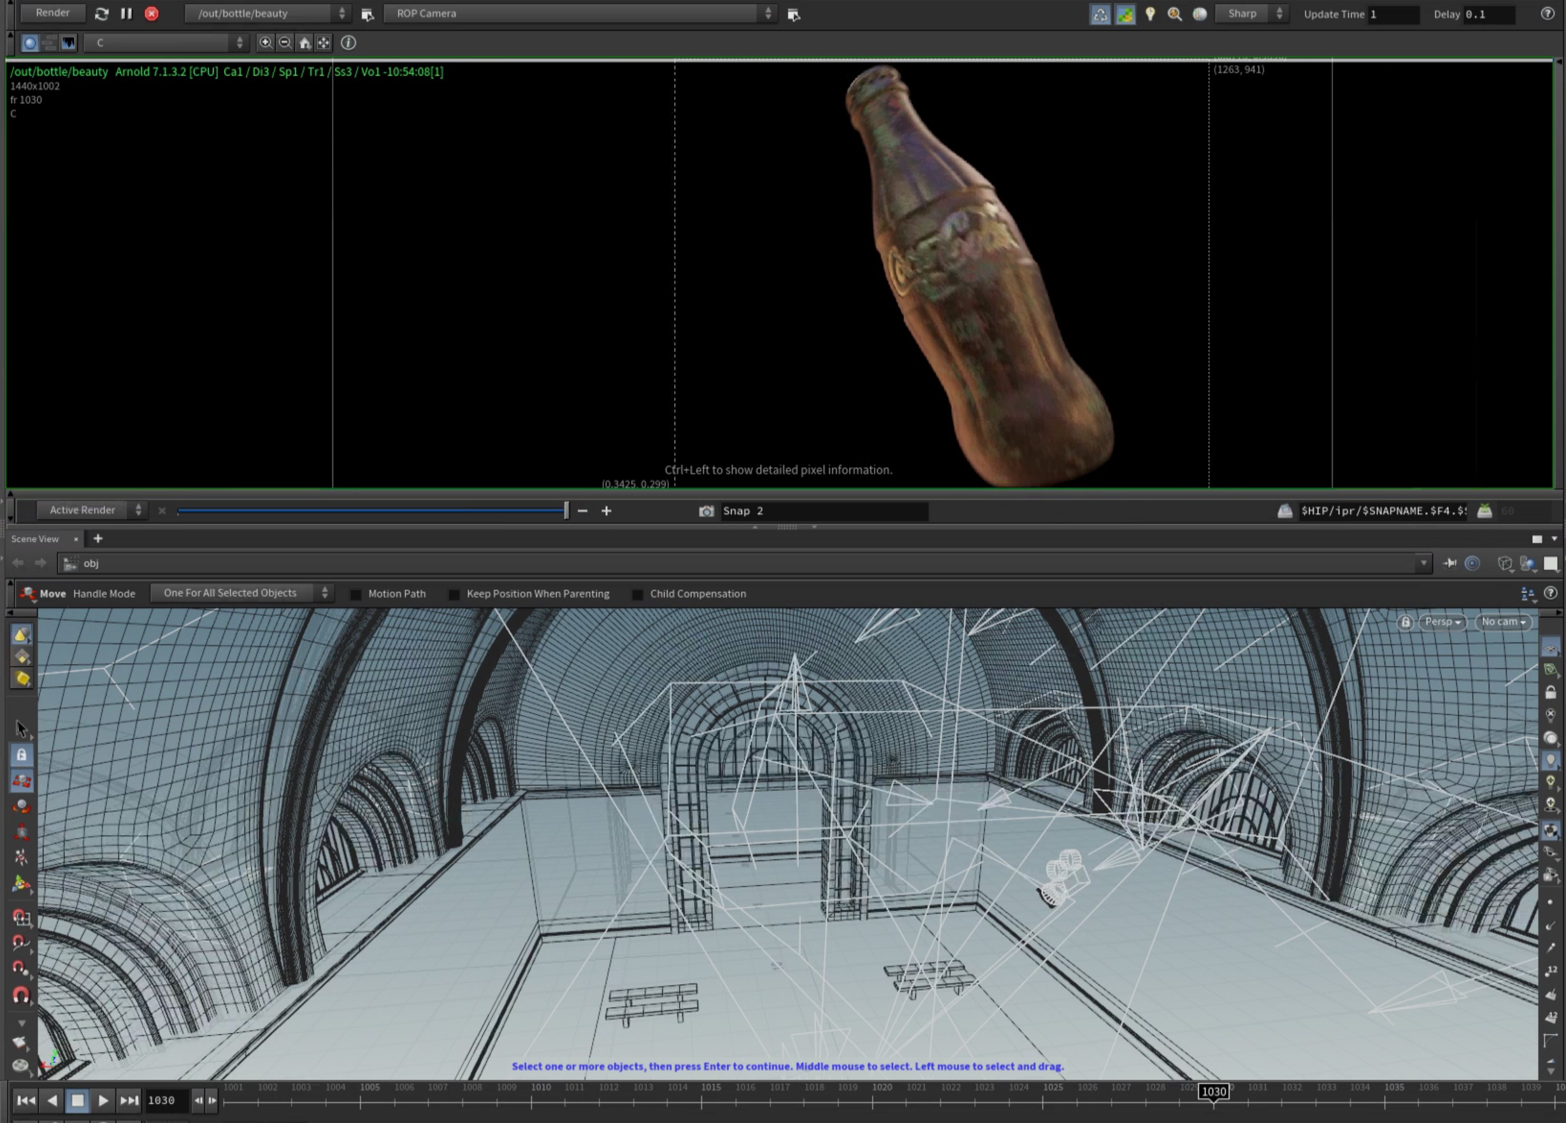
Task: Take a snapshot with the camera icon
Action: coord(707,511)
